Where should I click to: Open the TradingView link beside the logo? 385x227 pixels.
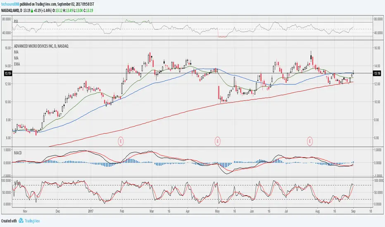coord(32,221)
